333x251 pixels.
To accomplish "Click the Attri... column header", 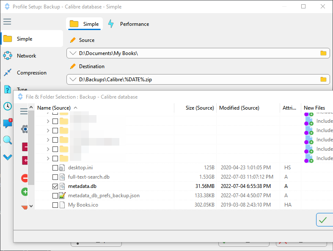I will [x=289, y=108].
